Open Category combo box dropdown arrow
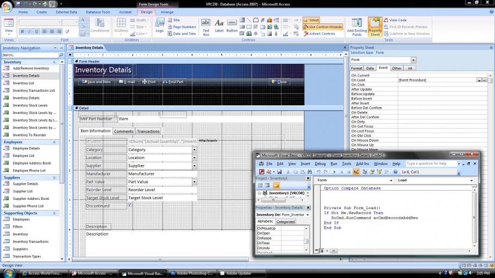Screen dimensions: 495x278 pyautogui.click(x=195, y=150)
